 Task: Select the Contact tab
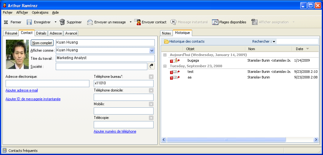[27, 33]
